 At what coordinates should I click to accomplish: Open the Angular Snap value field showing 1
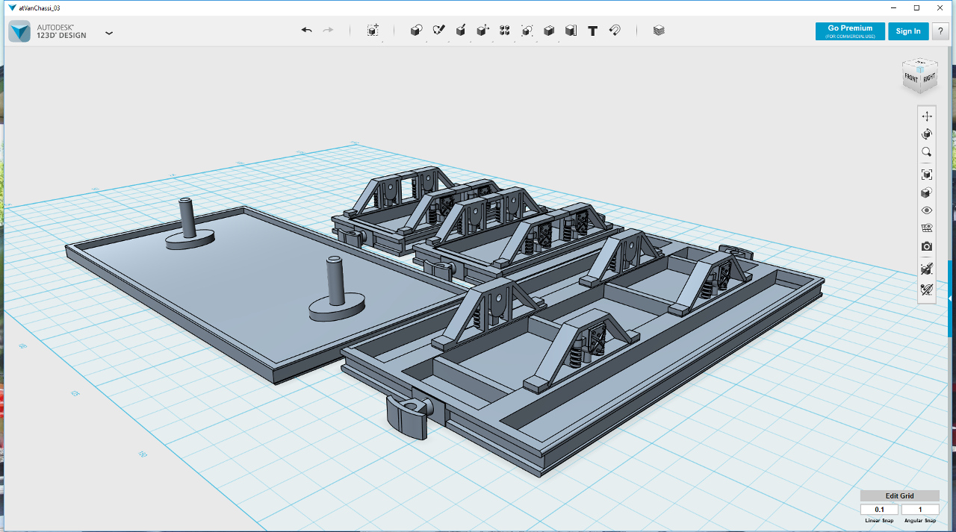pyautogui.click(x=920, y=510)
